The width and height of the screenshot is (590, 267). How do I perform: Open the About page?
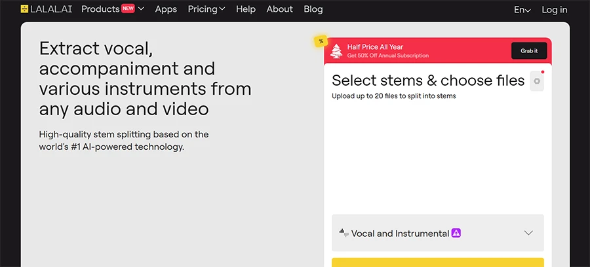point(279,9)
